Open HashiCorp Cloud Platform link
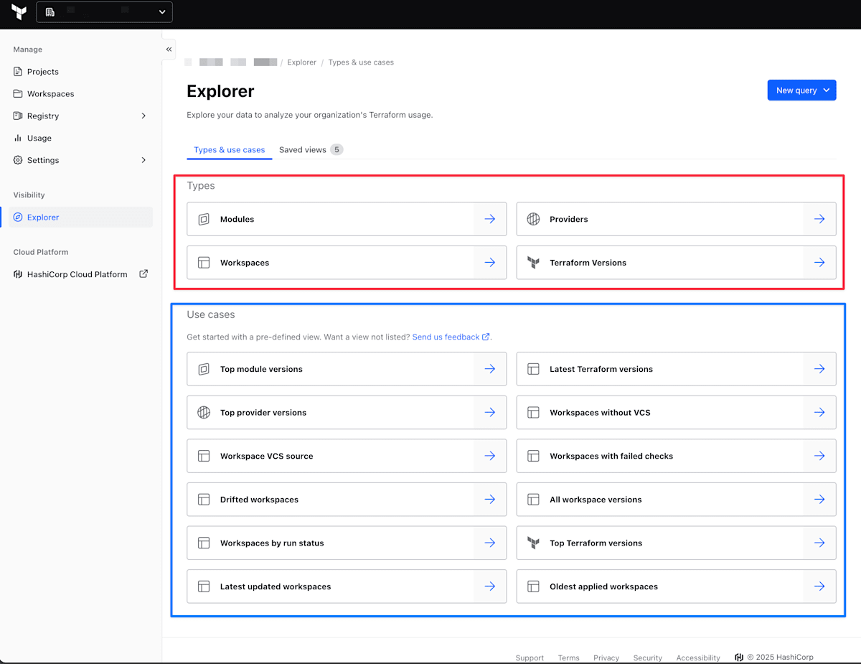 [77, 274]
